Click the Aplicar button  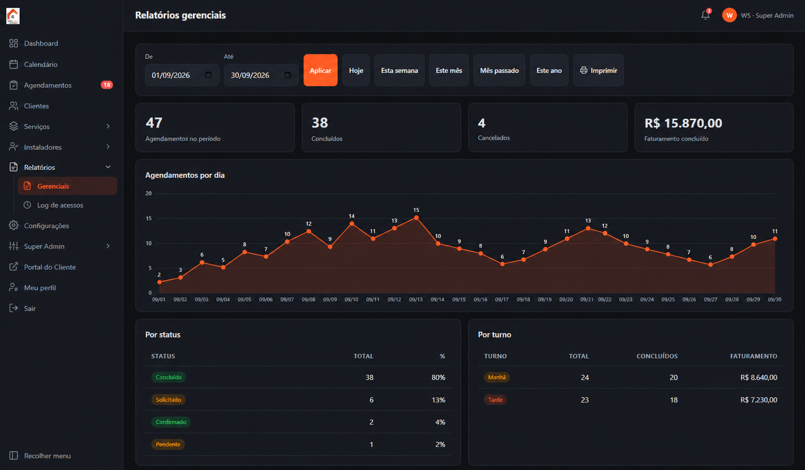(x=321, y=70)
